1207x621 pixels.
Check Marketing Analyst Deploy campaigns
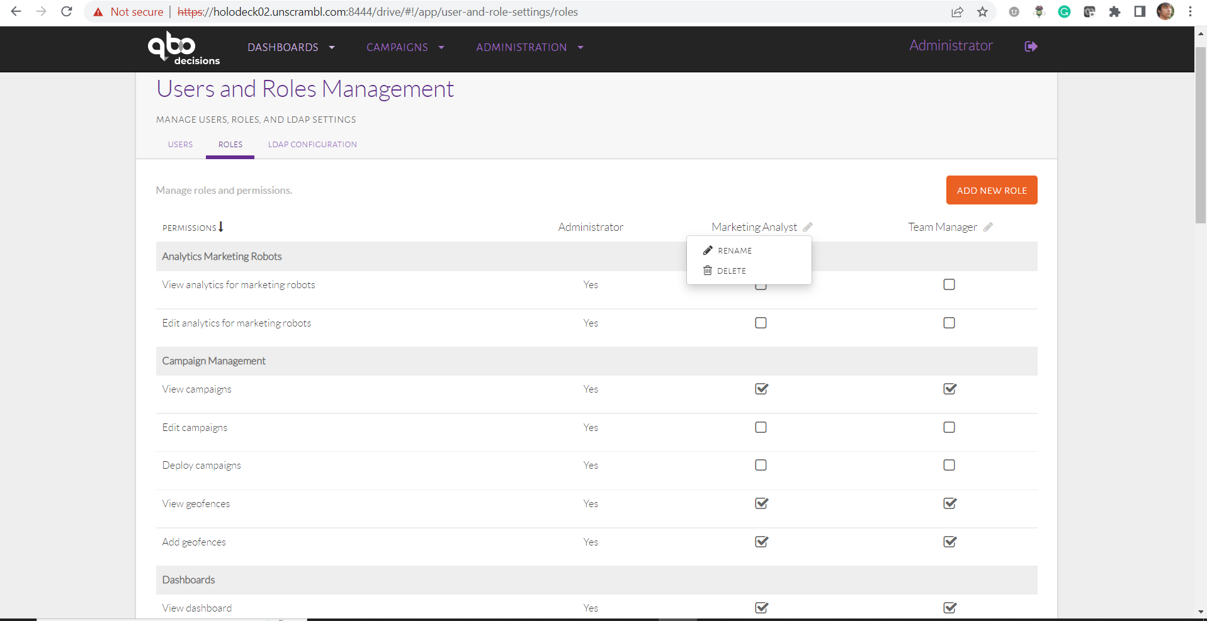pos(761,465)
